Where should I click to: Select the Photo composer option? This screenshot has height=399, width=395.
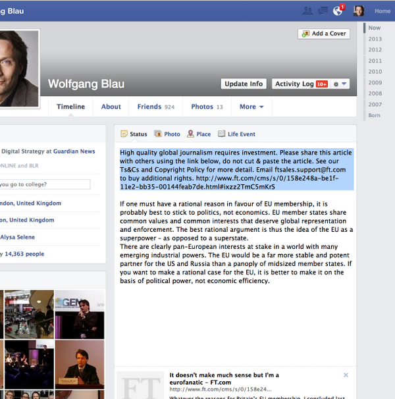167,134
